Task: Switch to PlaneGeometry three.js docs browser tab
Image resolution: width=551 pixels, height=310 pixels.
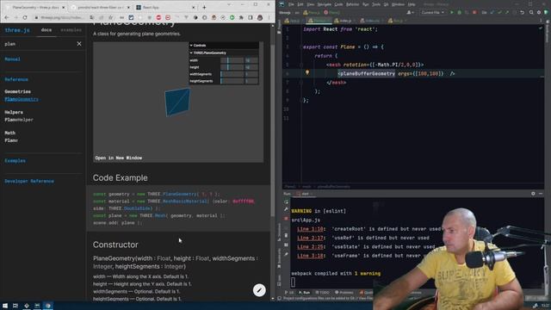Action: 35,8
